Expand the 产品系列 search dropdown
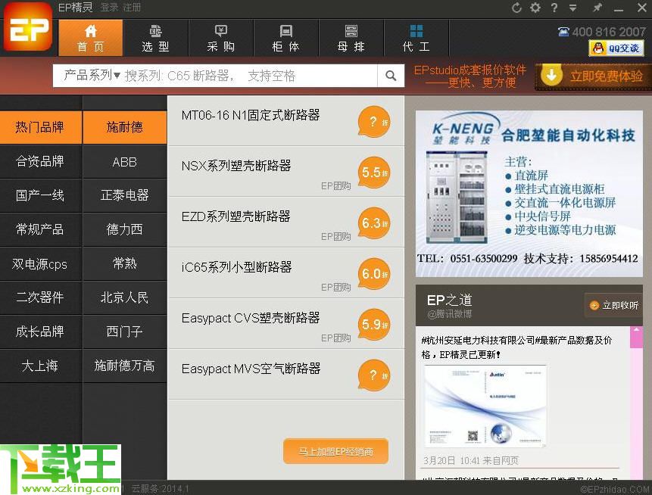652x495 pixels. 92,75
